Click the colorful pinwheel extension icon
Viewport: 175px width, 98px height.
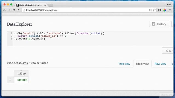165,10
